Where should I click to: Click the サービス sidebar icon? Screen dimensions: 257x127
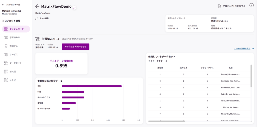click(6, 55)
